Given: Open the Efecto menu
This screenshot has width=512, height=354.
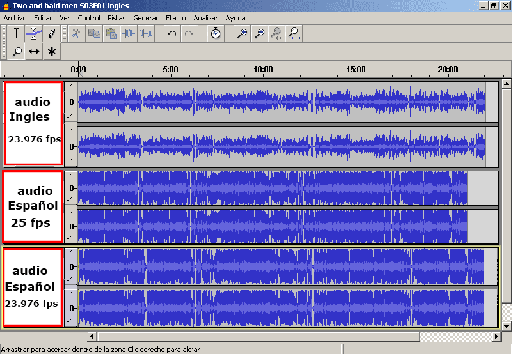Looking at the screenshot, I should click(x=175, y=18).
